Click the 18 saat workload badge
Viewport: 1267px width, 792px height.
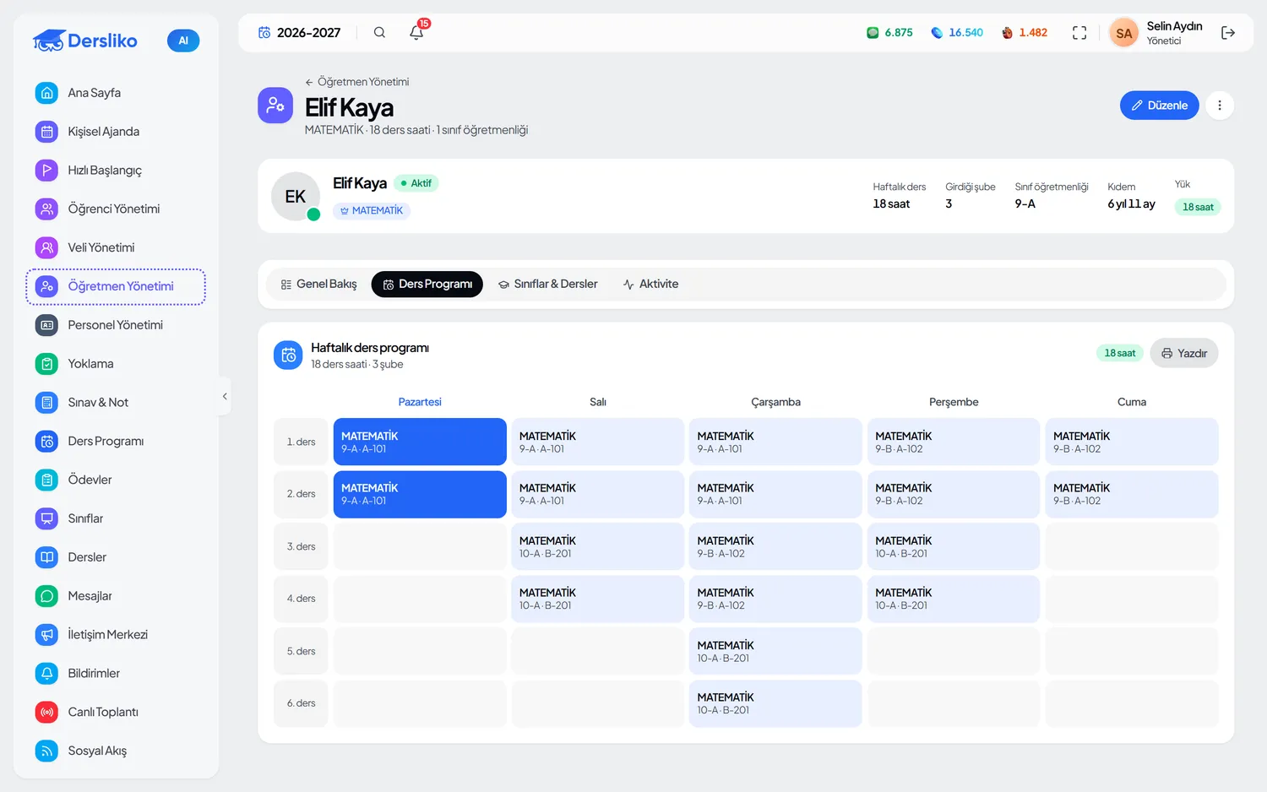[1198, 207]
